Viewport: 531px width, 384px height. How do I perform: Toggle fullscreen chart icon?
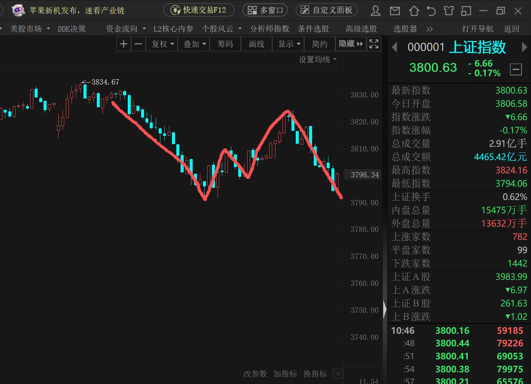tap(374, 44)
